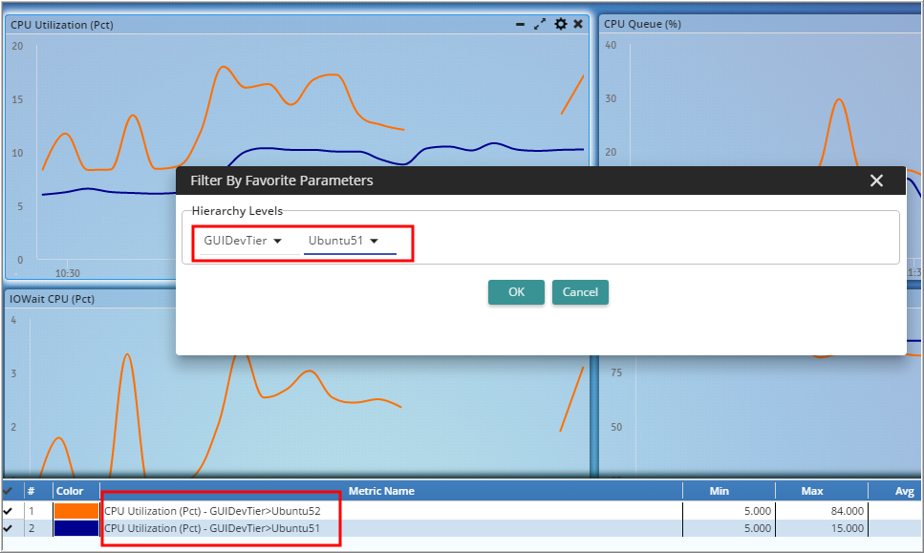Click the CPU Queue (%) chart title
The height and width of the screenshot is (553, 924).
(642, 24)
